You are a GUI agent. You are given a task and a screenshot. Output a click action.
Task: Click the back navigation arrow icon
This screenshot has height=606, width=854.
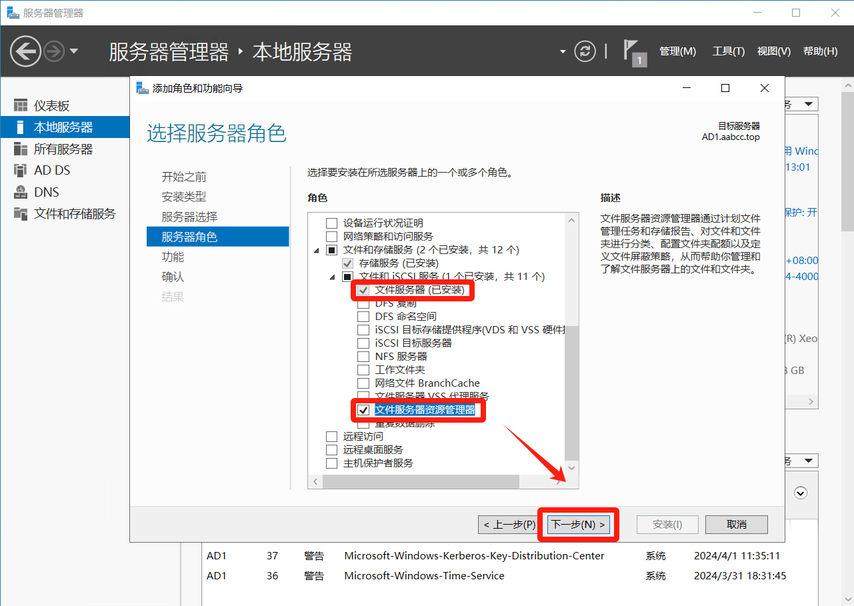coord(26,51)
